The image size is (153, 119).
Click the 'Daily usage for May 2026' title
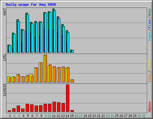click(31, 4)
